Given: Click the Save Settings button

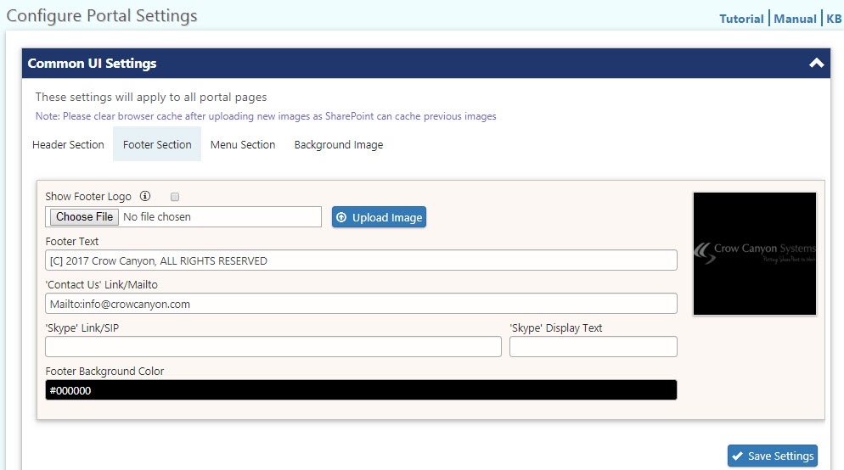Looking at the screenshot, I should (x=773, y=456).
